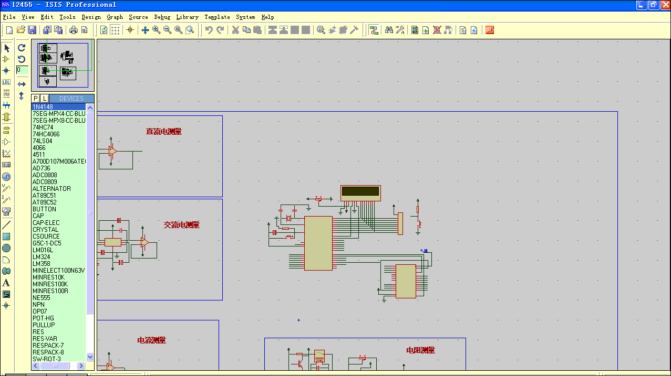The image size is (671, 376).
Task: Select the 2D graphics text tool
Action: tap(6, 283)
